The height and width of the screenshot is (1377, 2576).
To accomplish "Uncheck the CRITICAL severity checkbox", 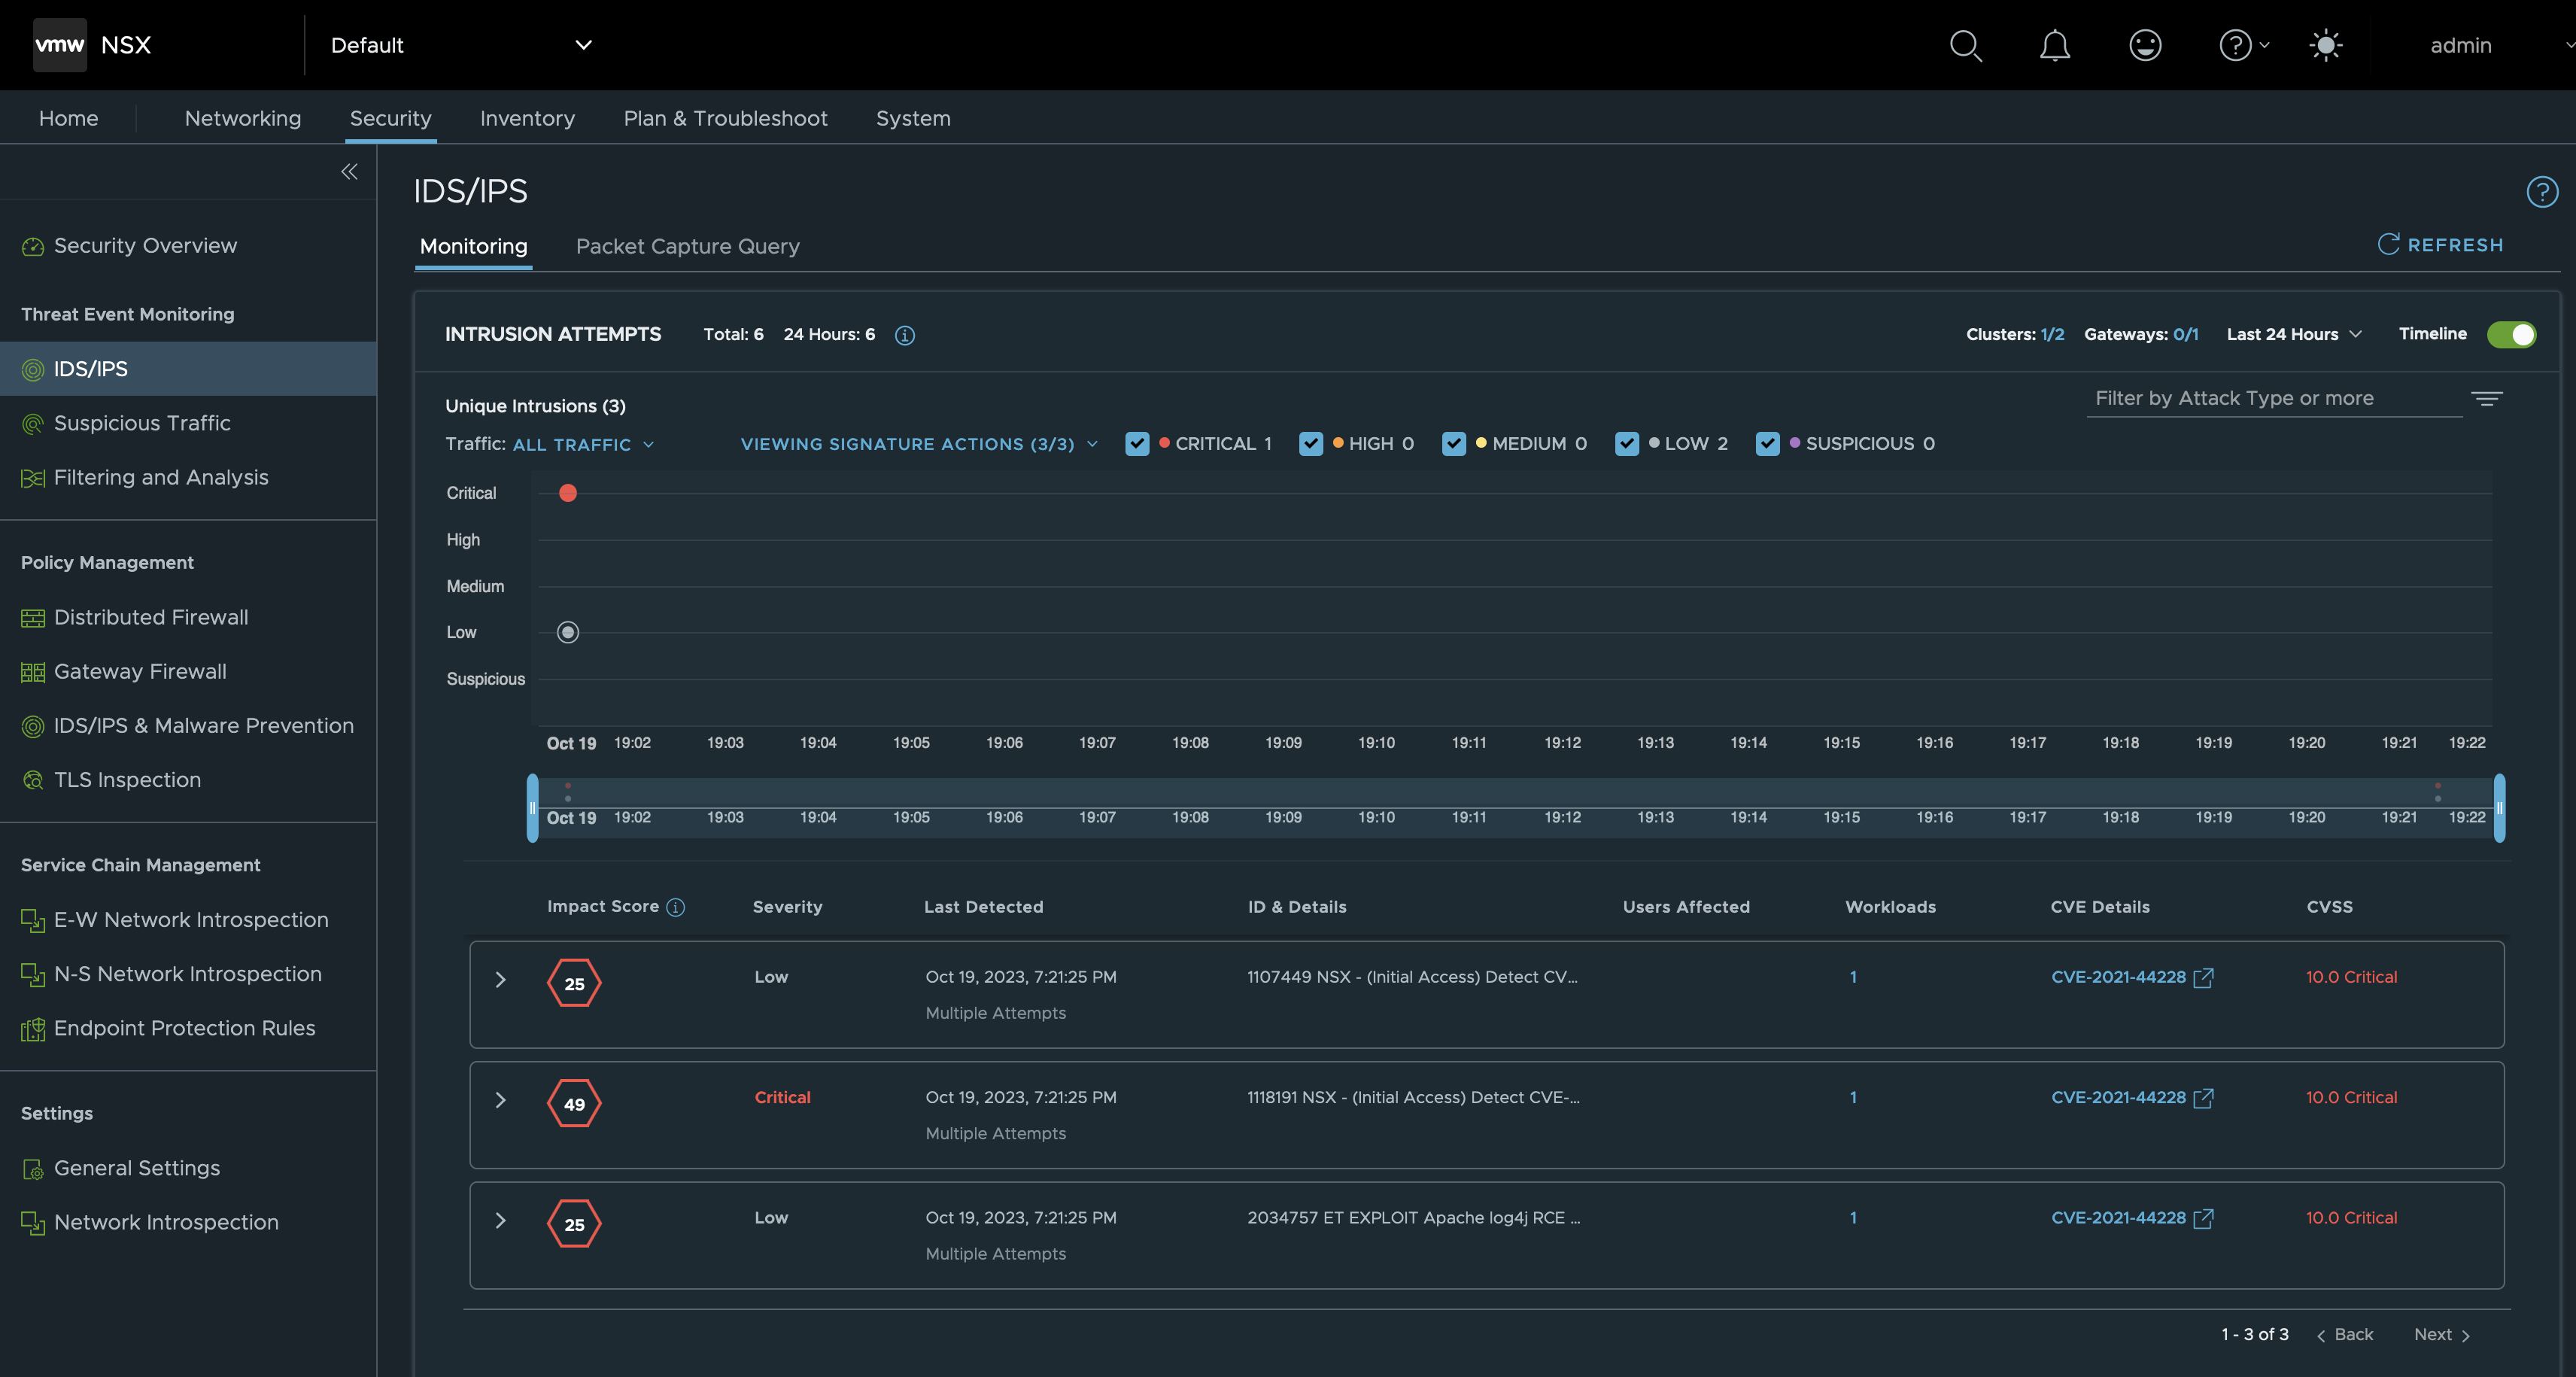I will click(1137, 444).
